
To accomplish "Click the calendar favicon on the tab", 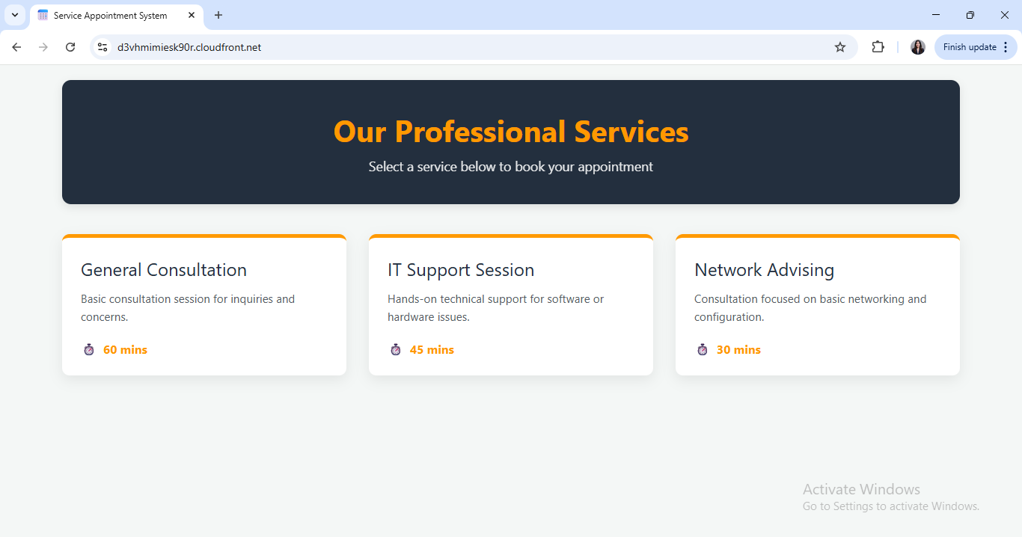I will tap(43, 15).
